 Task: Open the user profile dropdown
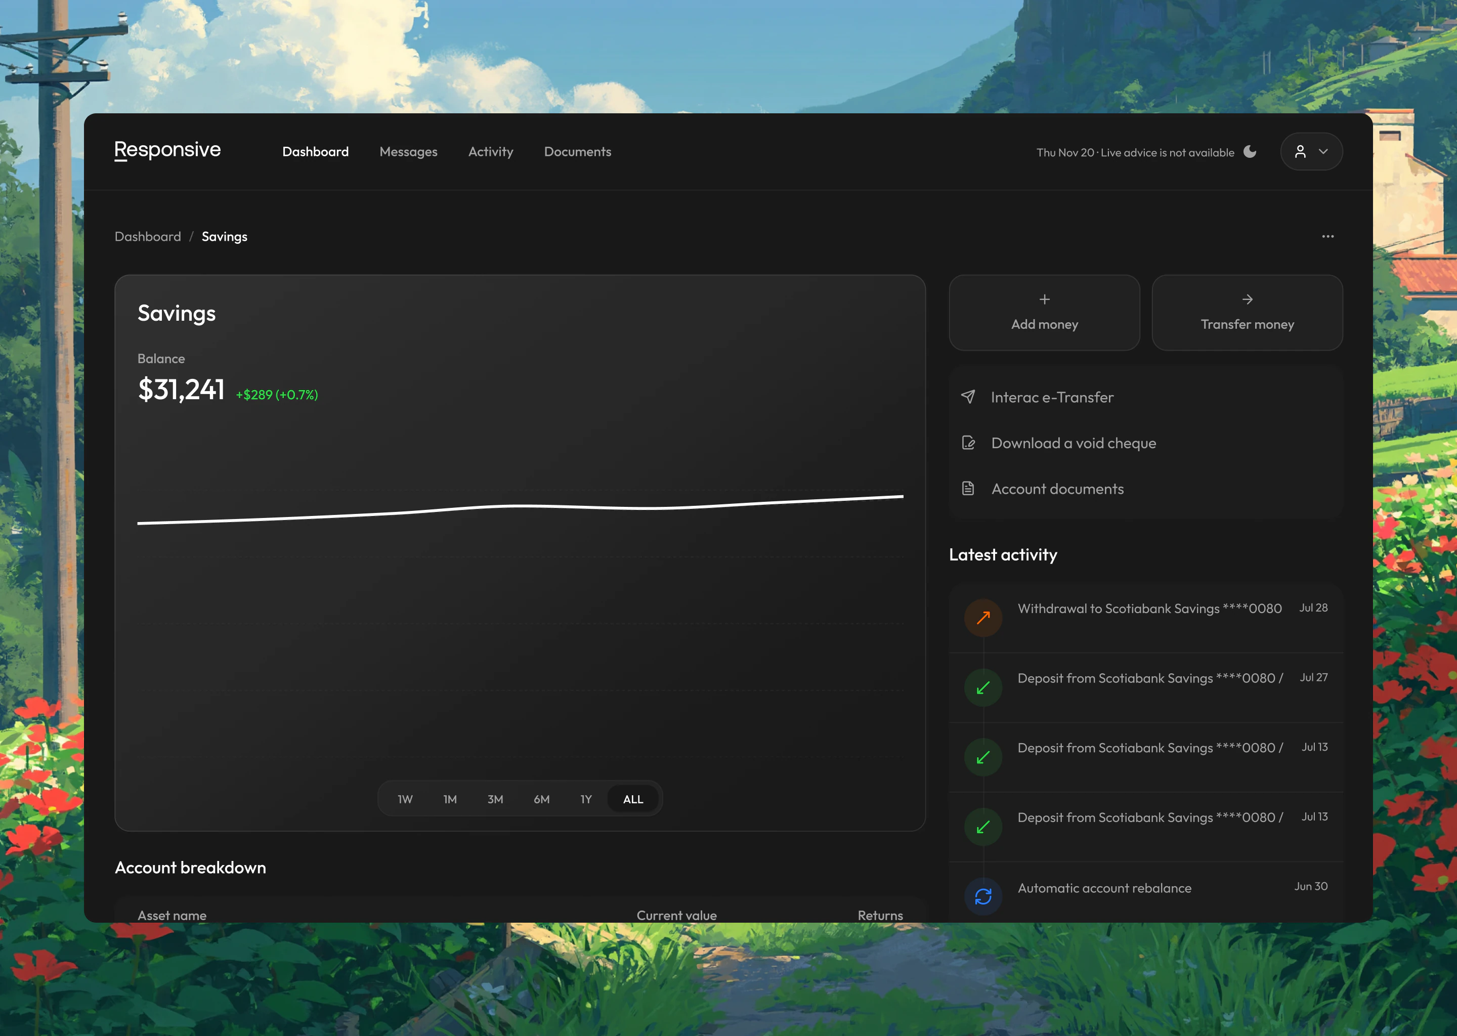(1311, 152)
